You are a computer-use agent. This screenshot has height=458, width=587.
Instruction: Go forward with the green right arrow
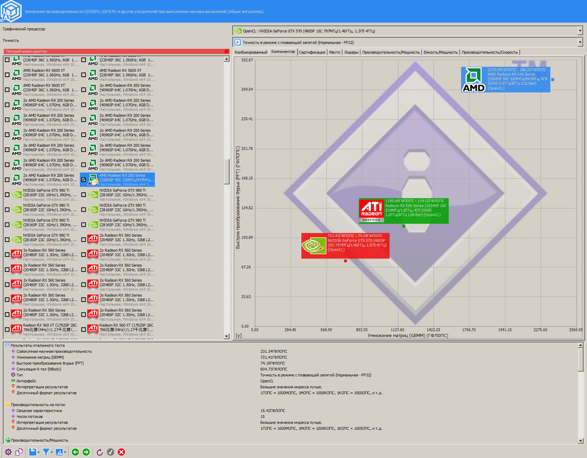click(x=86, y=452)
